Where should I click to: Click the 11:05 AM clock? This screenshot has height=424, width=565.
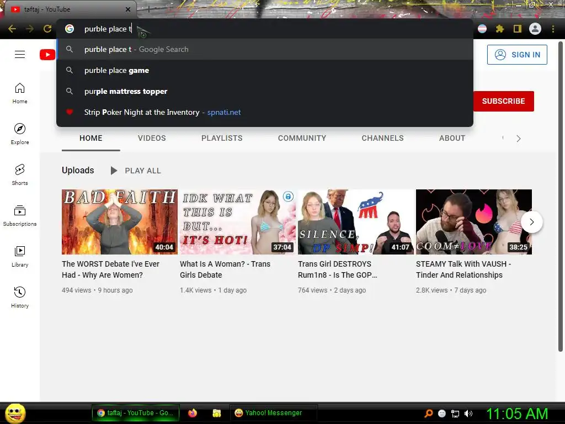click(x=517, y=414)
